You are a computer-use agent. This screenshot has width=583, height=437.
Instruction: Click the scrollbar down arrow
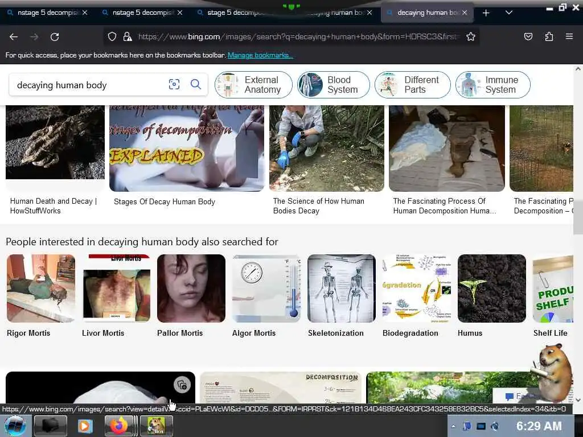578,400
